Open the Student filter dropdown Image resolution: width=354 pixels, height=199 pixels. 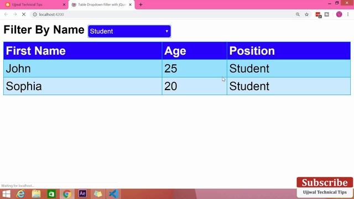tap(129, 32)
